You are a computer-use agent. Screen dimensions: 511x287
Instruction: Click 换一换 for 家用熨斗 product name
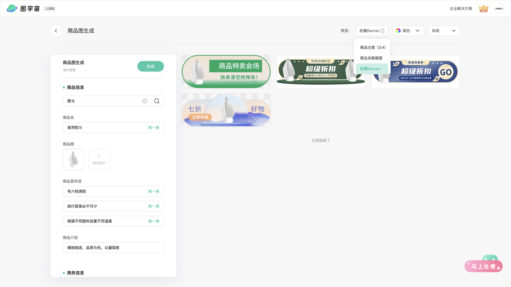click(154, 128)
